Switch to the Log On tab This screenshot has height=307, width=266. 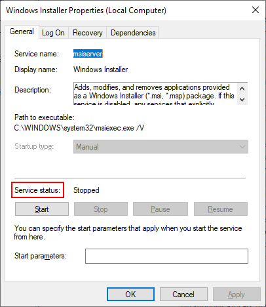[x=53, y=33]
